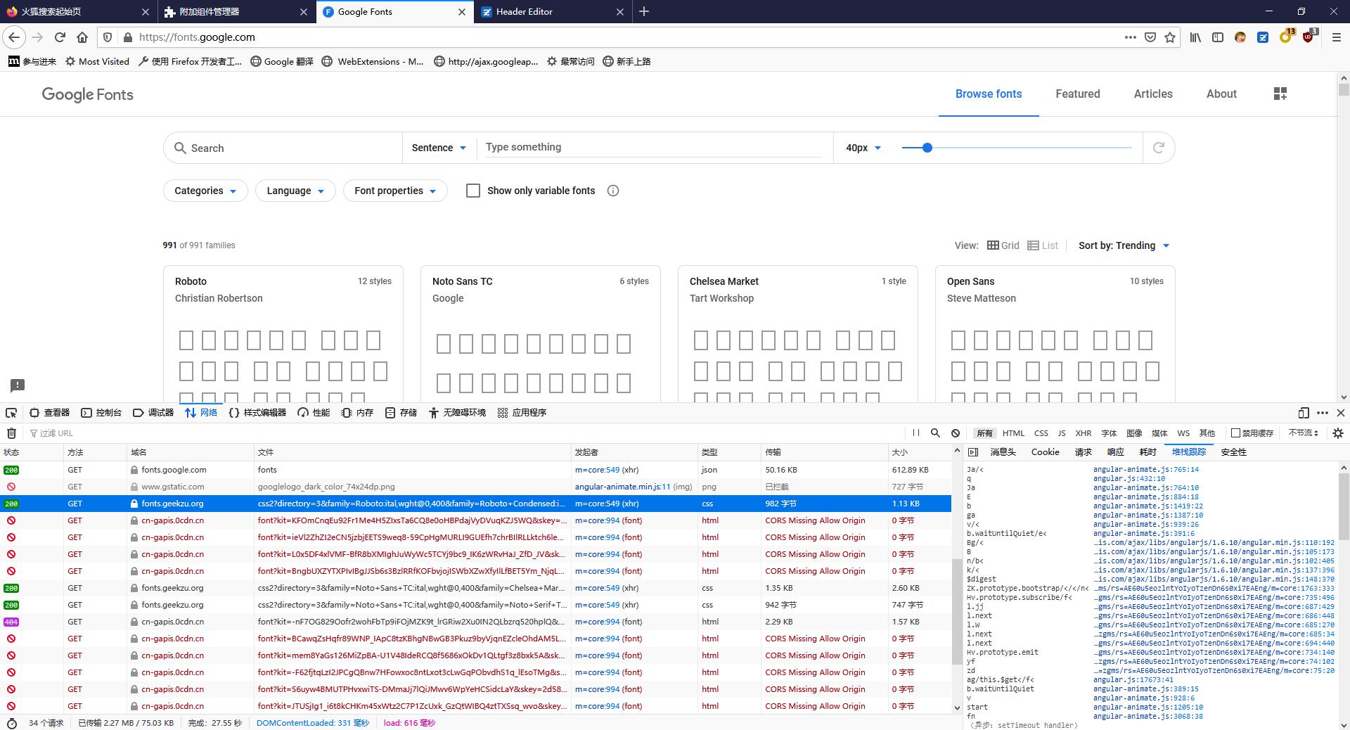The width and height of the screenshot is (1350, 730).
Task: Toggle responsive design mode icon
Action: (1304, 413)
